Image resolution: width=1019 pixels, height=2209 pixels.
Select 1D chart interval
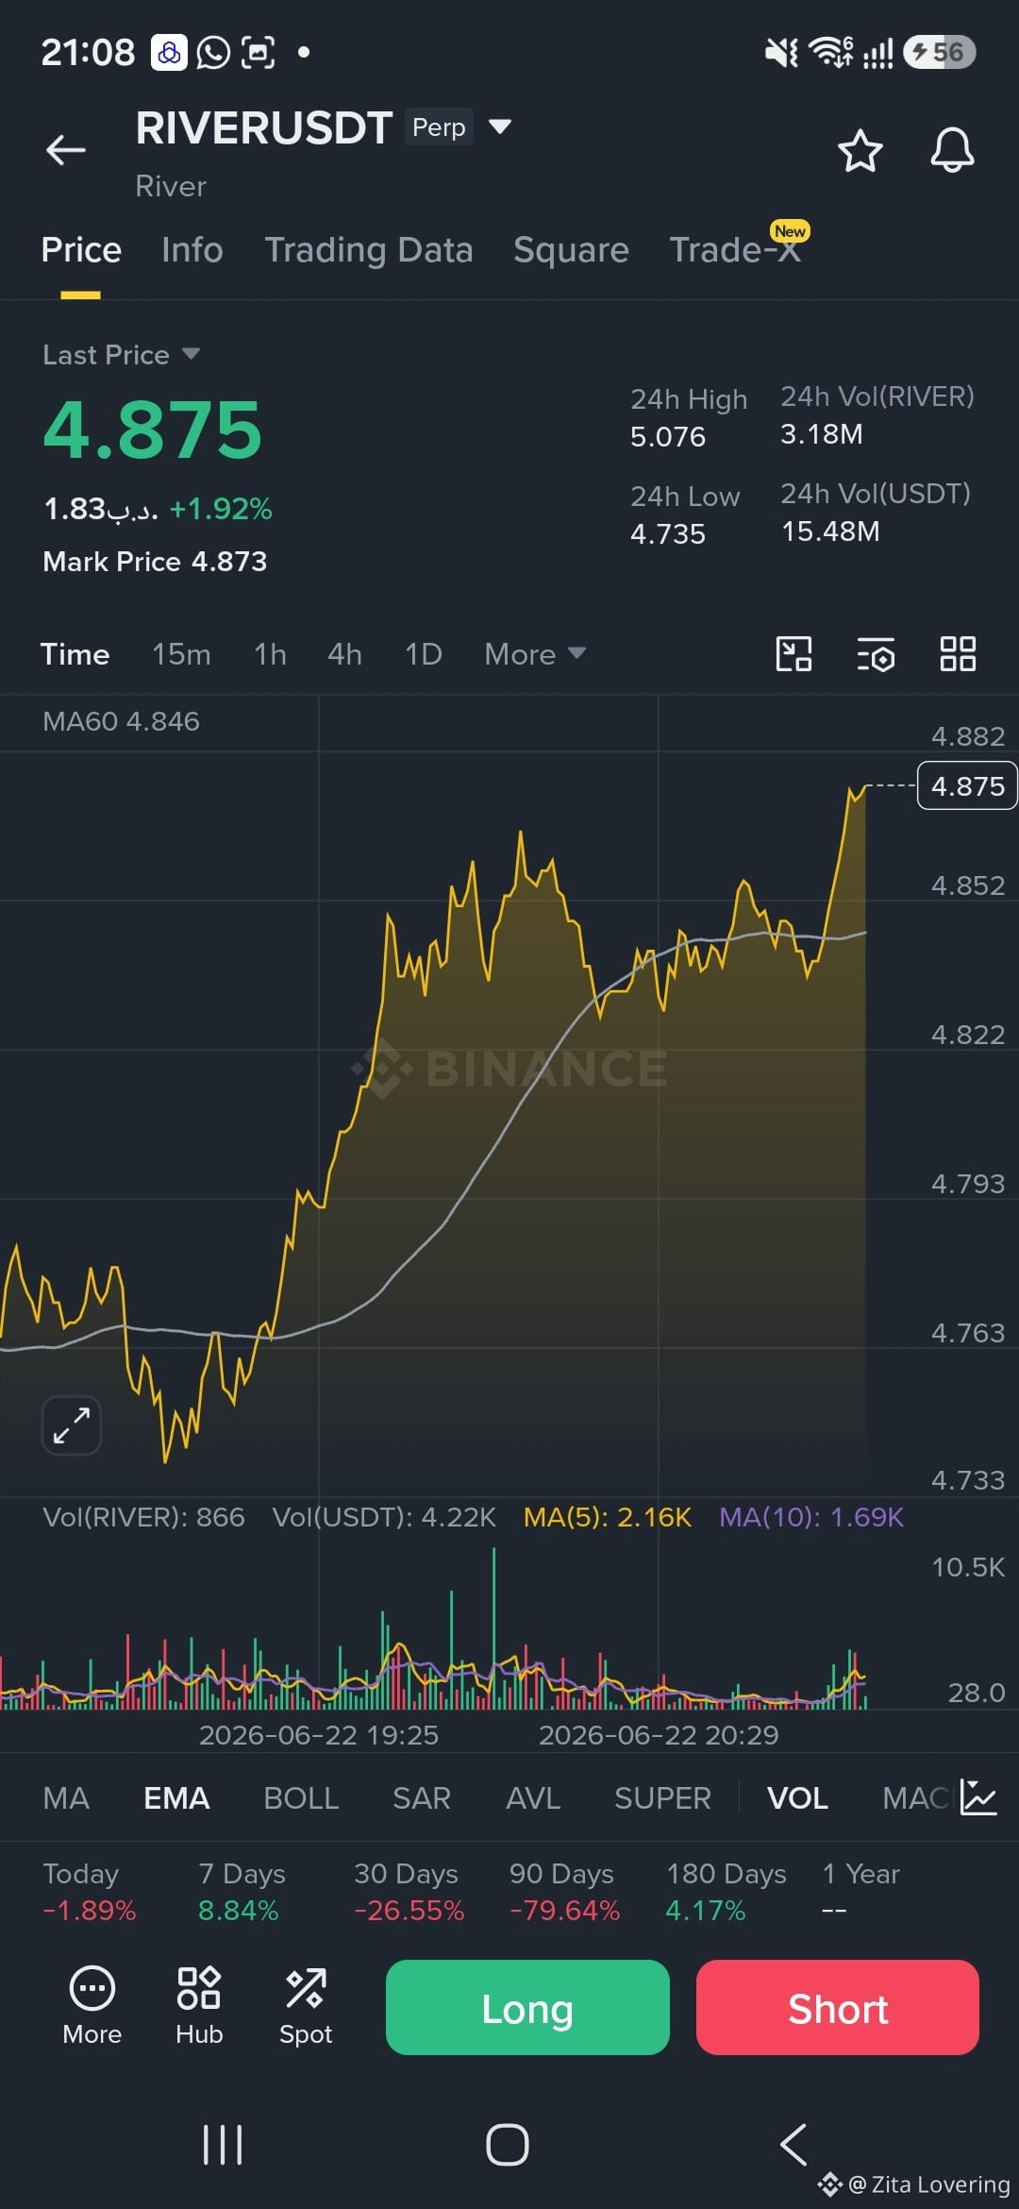coord(423,654)
